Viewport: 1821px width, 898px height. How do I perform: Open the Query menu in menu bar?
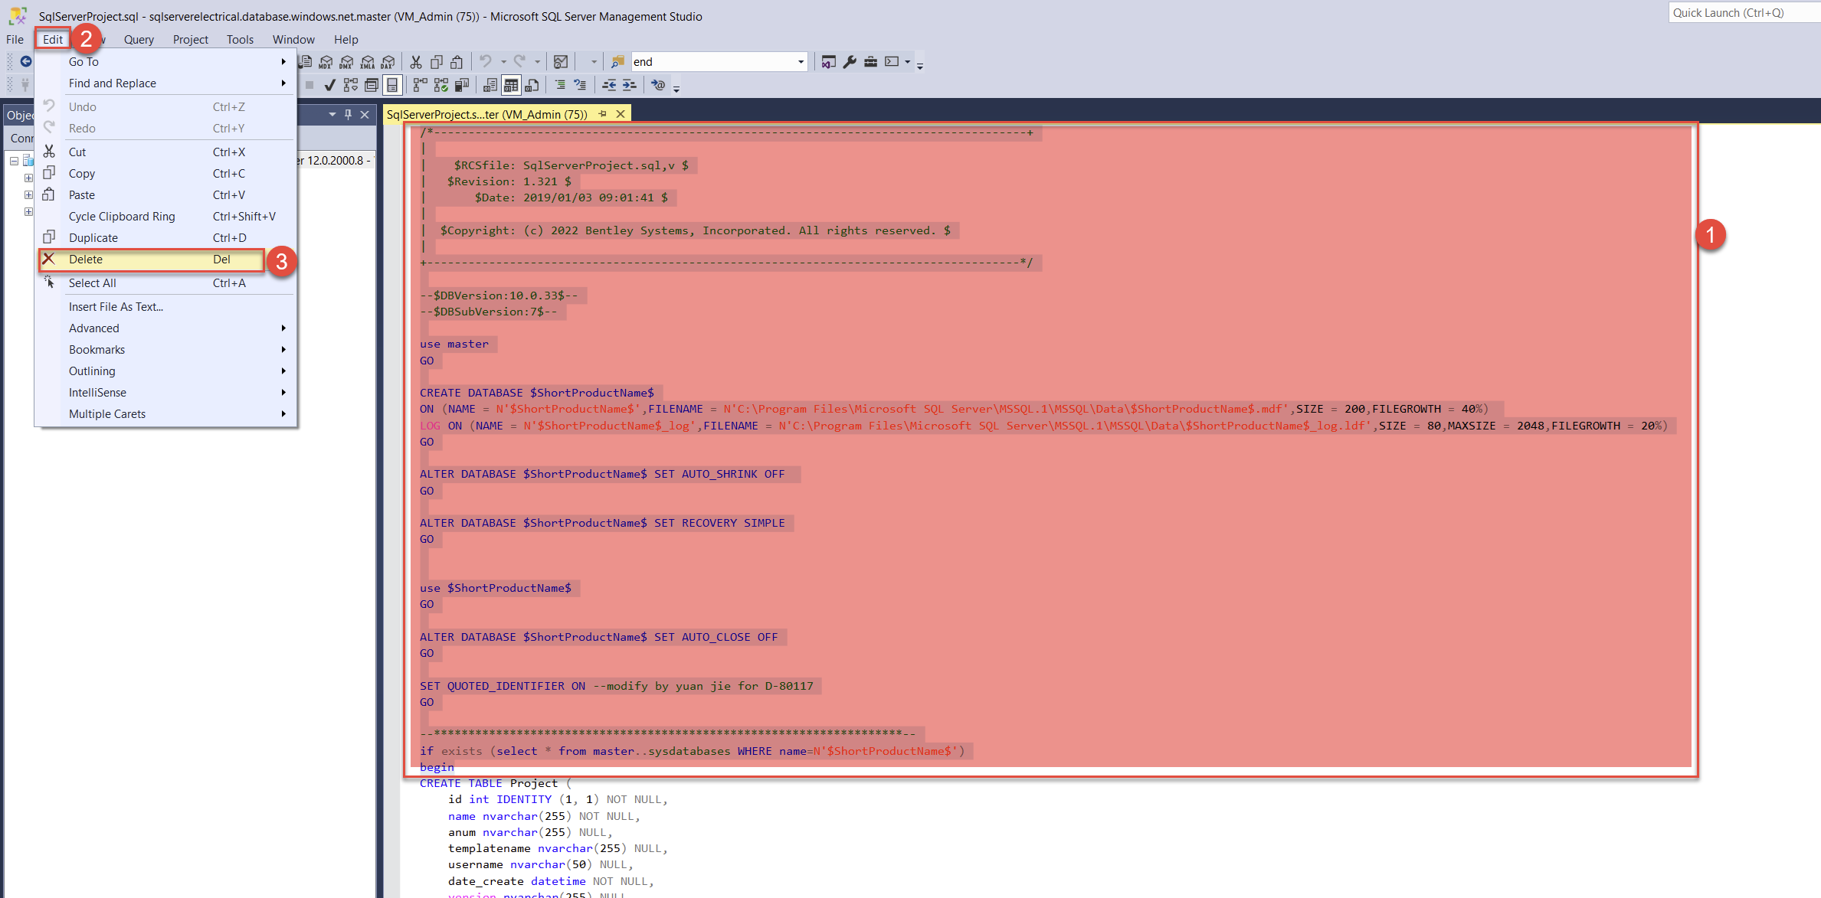click(x=139, y=40)
